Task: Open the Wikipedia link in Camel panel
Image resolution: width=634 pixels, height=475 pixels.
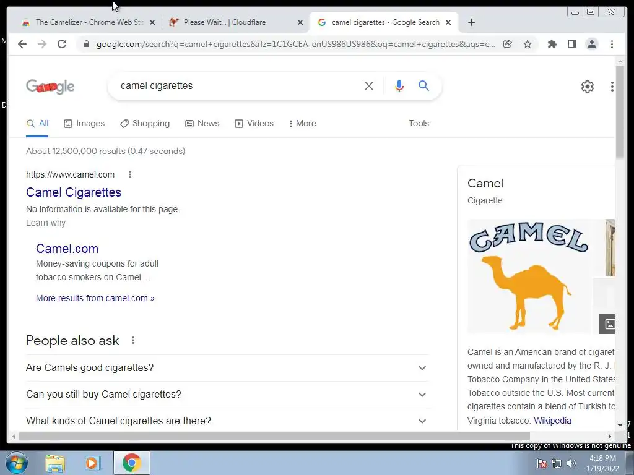Action: [x=552, y=421]
